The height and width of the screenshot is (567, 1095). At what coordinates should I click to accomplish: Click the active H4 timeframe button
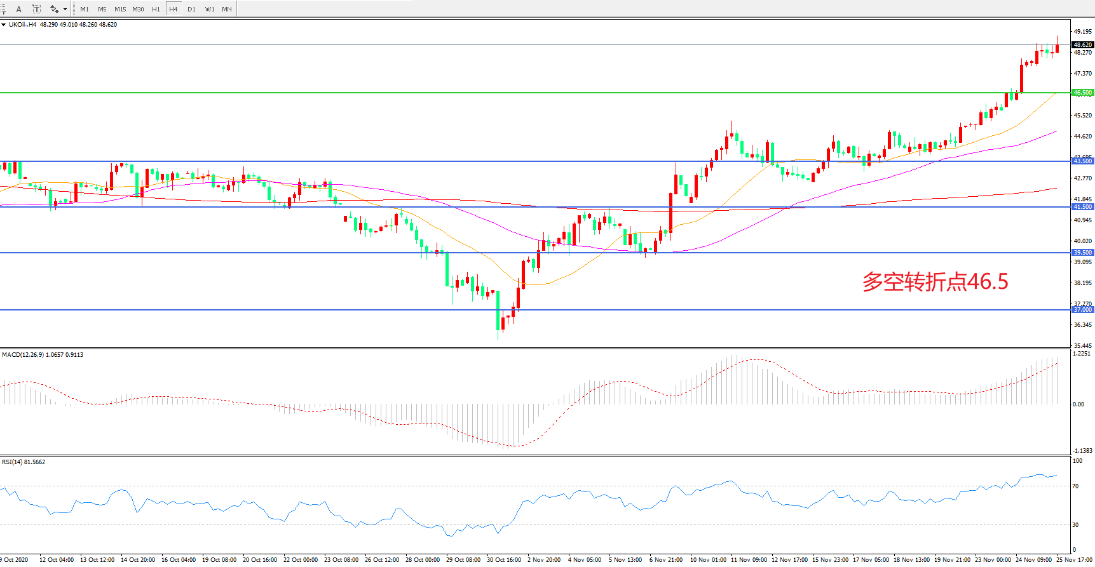coord(173,9)
